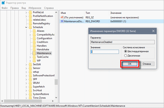Click the Schedule folder icon

point(30,27)
